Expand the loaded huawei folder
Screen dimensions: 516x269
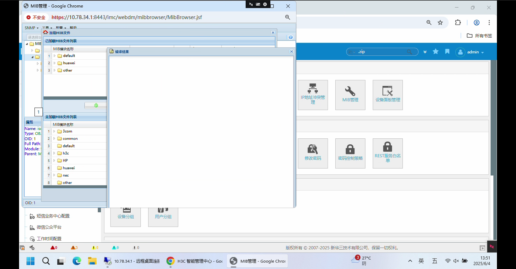click(55, 63)
